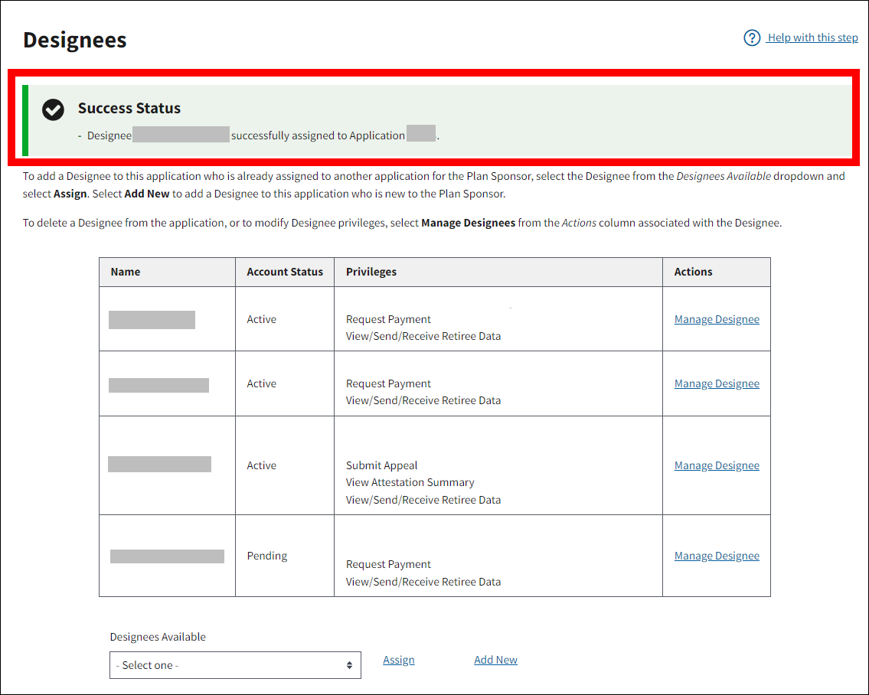
Task: Click the Success Status heading text
Action: click(x=129, y=108)
